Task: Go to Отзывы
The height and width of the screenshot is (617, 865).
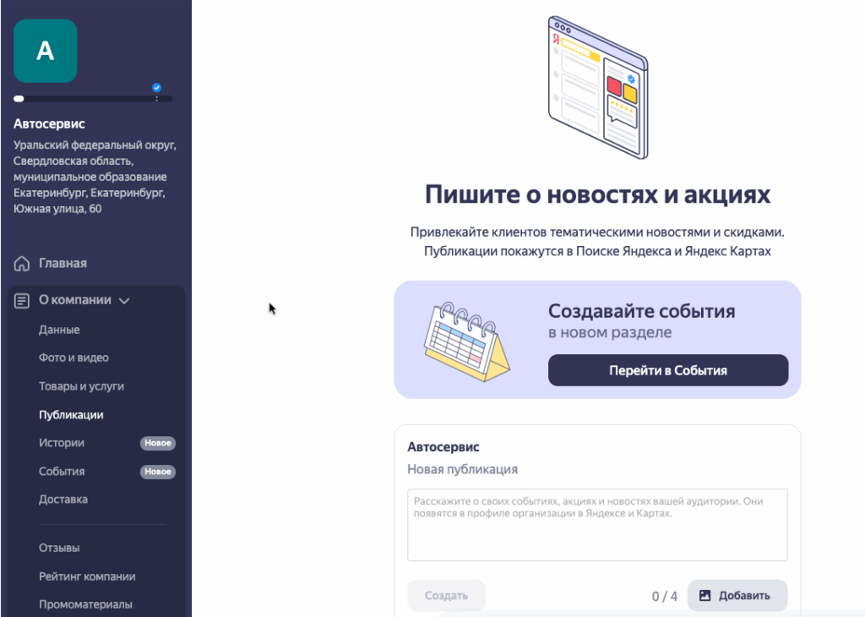Action: pos(59,548)
